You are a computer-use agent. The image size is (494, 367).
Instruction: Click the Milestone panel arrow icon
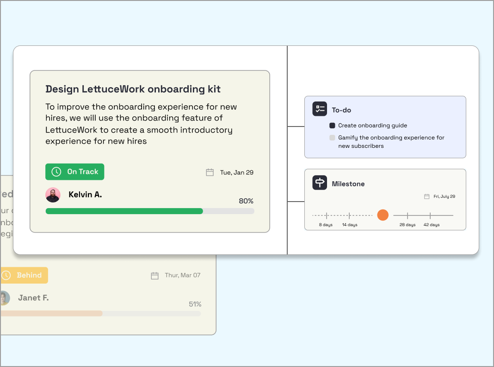pos(320,183)
